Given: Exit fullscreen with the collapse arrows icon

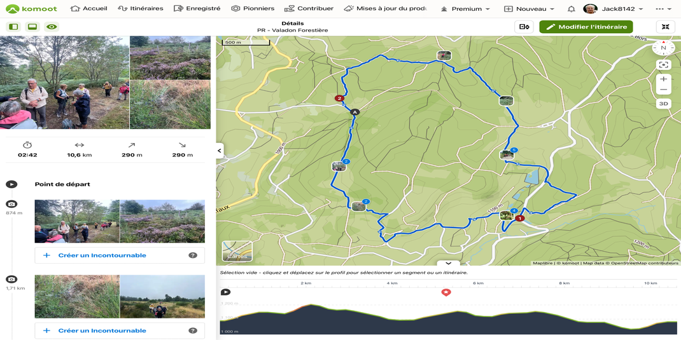Looking at the screenshot, I should [x=665, y=27].
